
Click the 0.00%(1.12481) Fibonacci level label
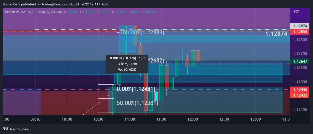click(136, 89)
